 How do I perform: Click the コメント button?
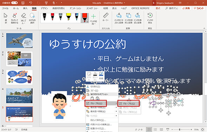point(199,8)
